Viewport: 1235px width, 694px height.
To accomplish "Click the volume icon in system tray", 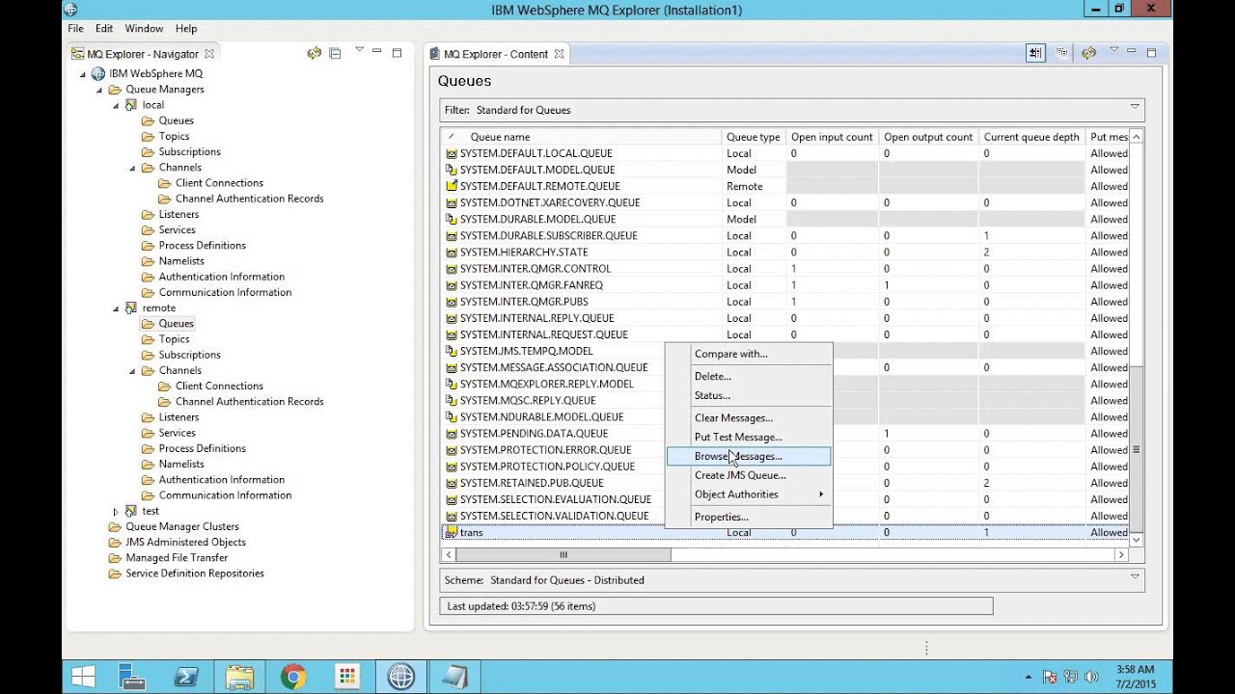I will pos(1092,677).
